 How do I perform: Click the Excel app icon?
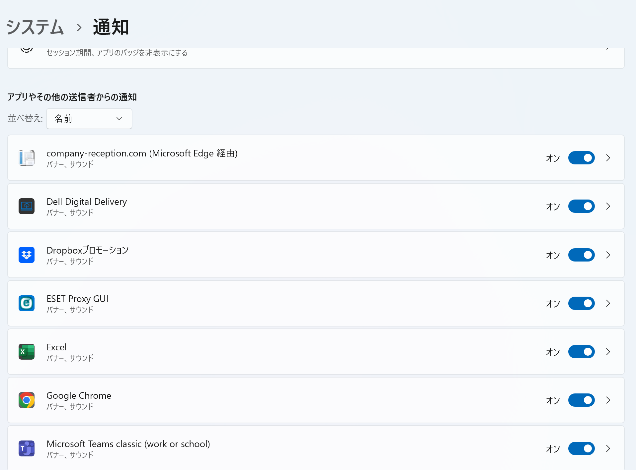point(27,352)
